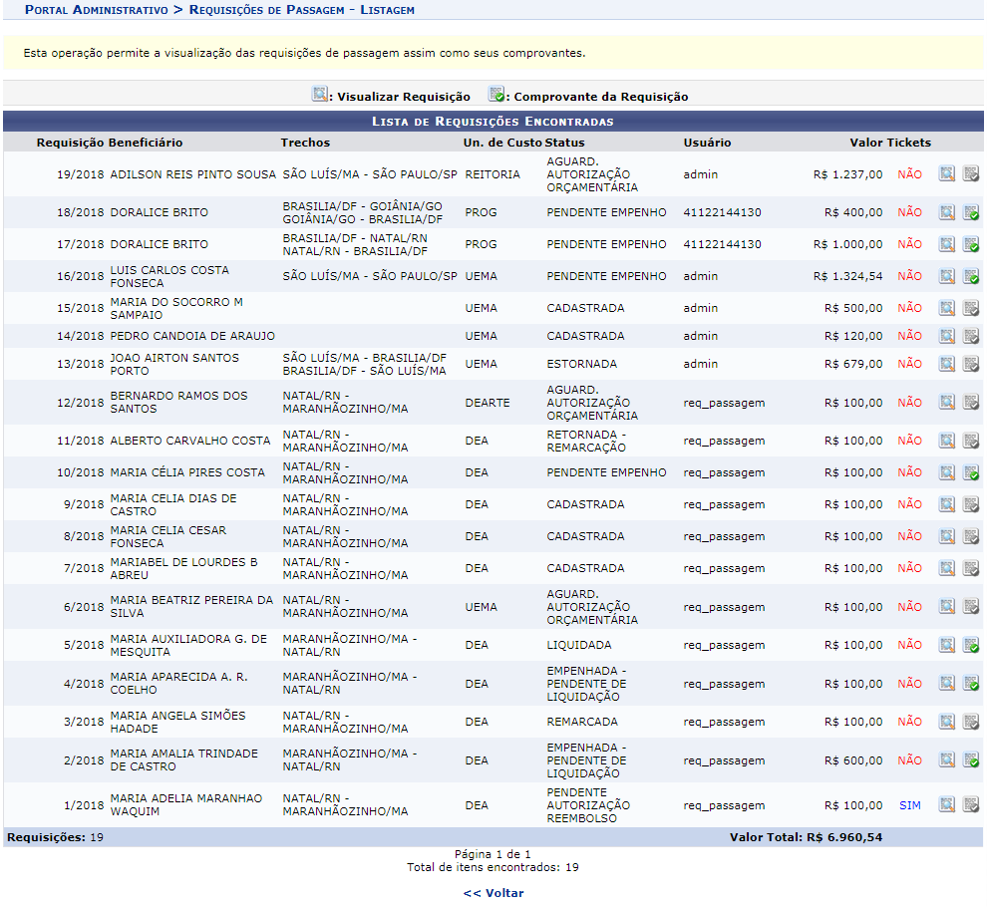987x907 pixels.
Task: Go back using the << Voltar link
Action: (493, 893)
